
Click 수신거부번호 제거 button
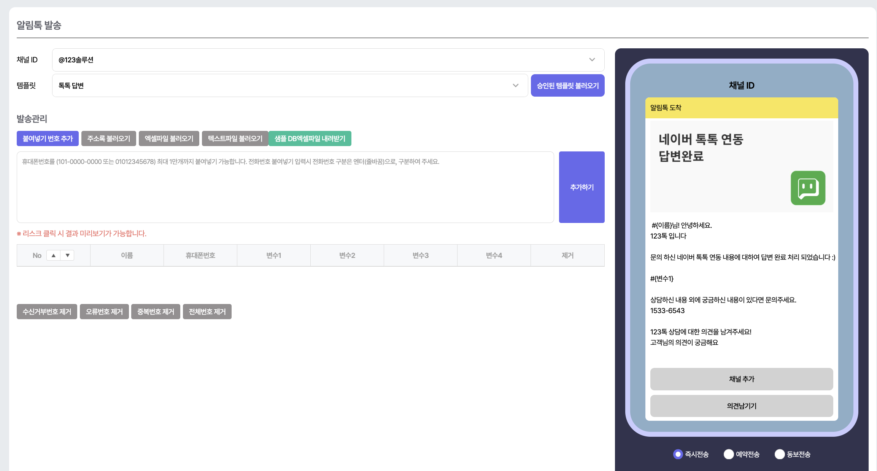pyautogui.click(x=47, y=312)
